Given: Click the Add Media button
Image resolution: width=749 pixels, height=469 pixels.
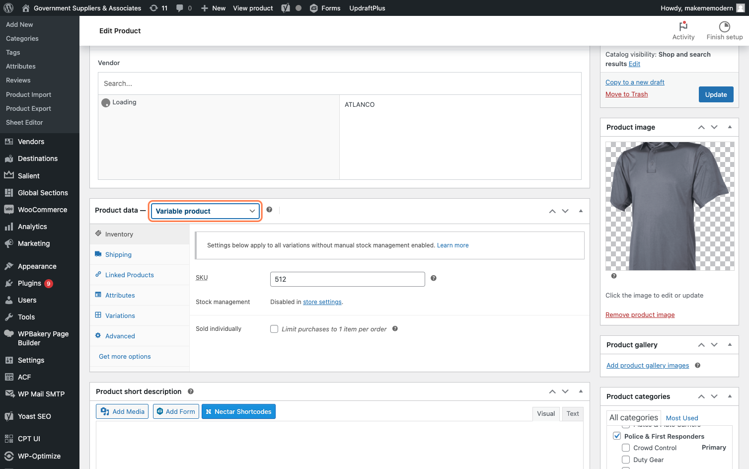Looking at the screenshot, I should 122,411.
